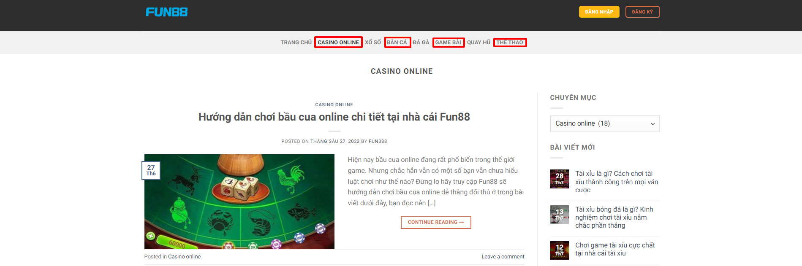The height and width of the screenshot is (266, 802).
Task: Click the 27 Th6 date badge
Action: click(151, 170)
